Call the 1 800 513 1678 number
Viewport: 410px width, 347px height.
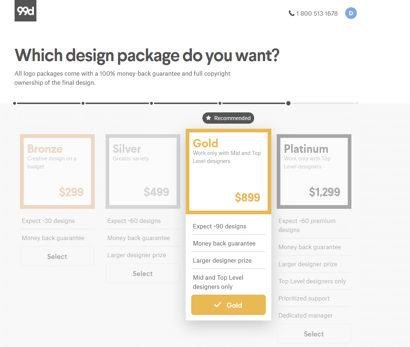click(x=317, y=13)
